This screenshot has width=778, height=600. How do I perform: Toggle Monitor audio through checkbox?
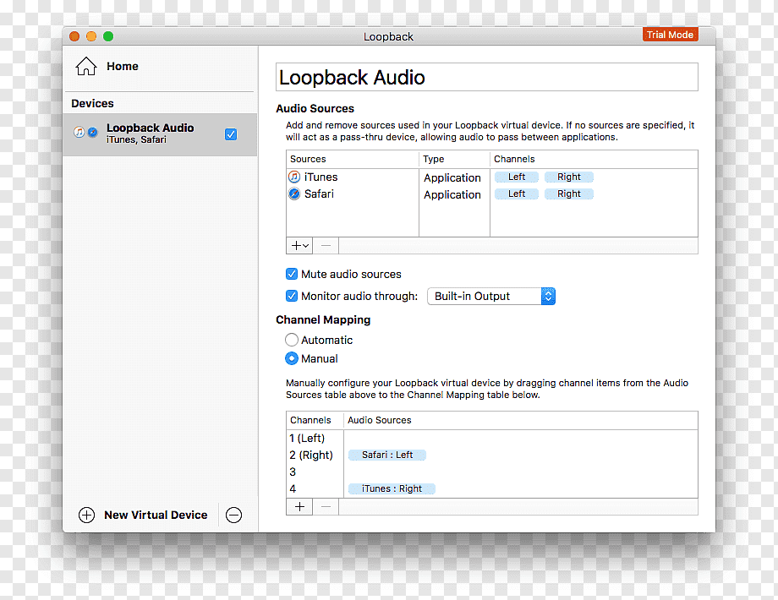pos(292,296)
